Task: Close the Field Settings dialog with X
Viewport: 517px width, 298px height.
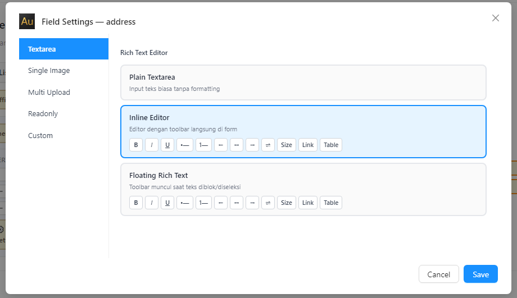Action: 496,18
